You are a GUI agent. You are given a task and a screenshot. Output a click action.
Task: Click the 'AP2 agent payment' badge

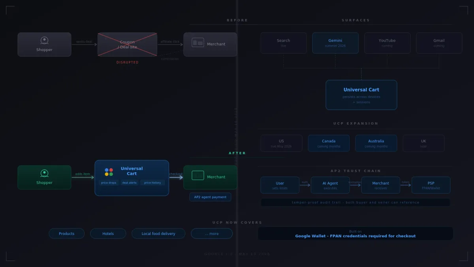click(210, 197)
